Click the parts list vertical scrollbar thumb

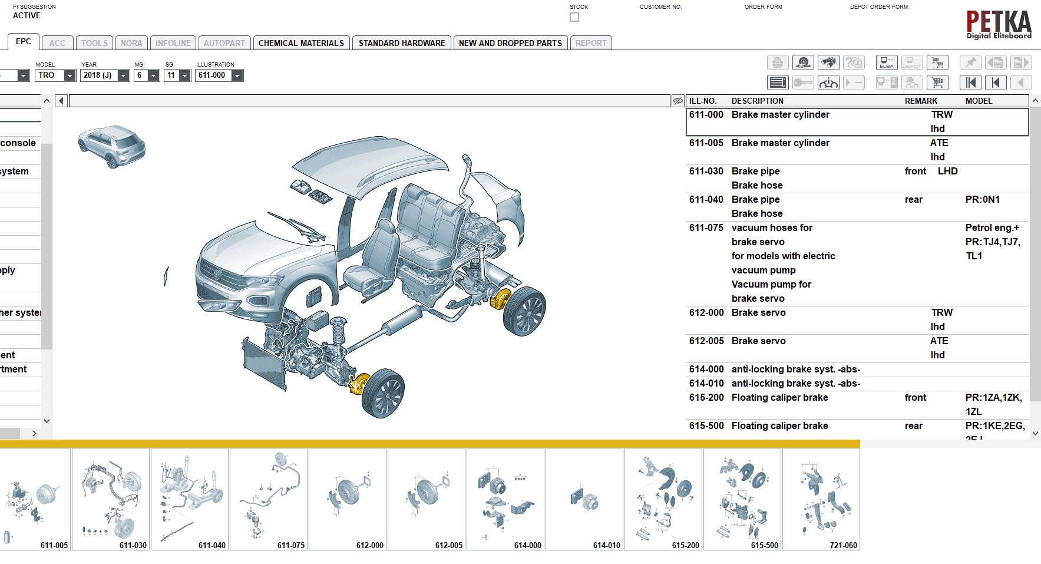[x=1035, y=255]
